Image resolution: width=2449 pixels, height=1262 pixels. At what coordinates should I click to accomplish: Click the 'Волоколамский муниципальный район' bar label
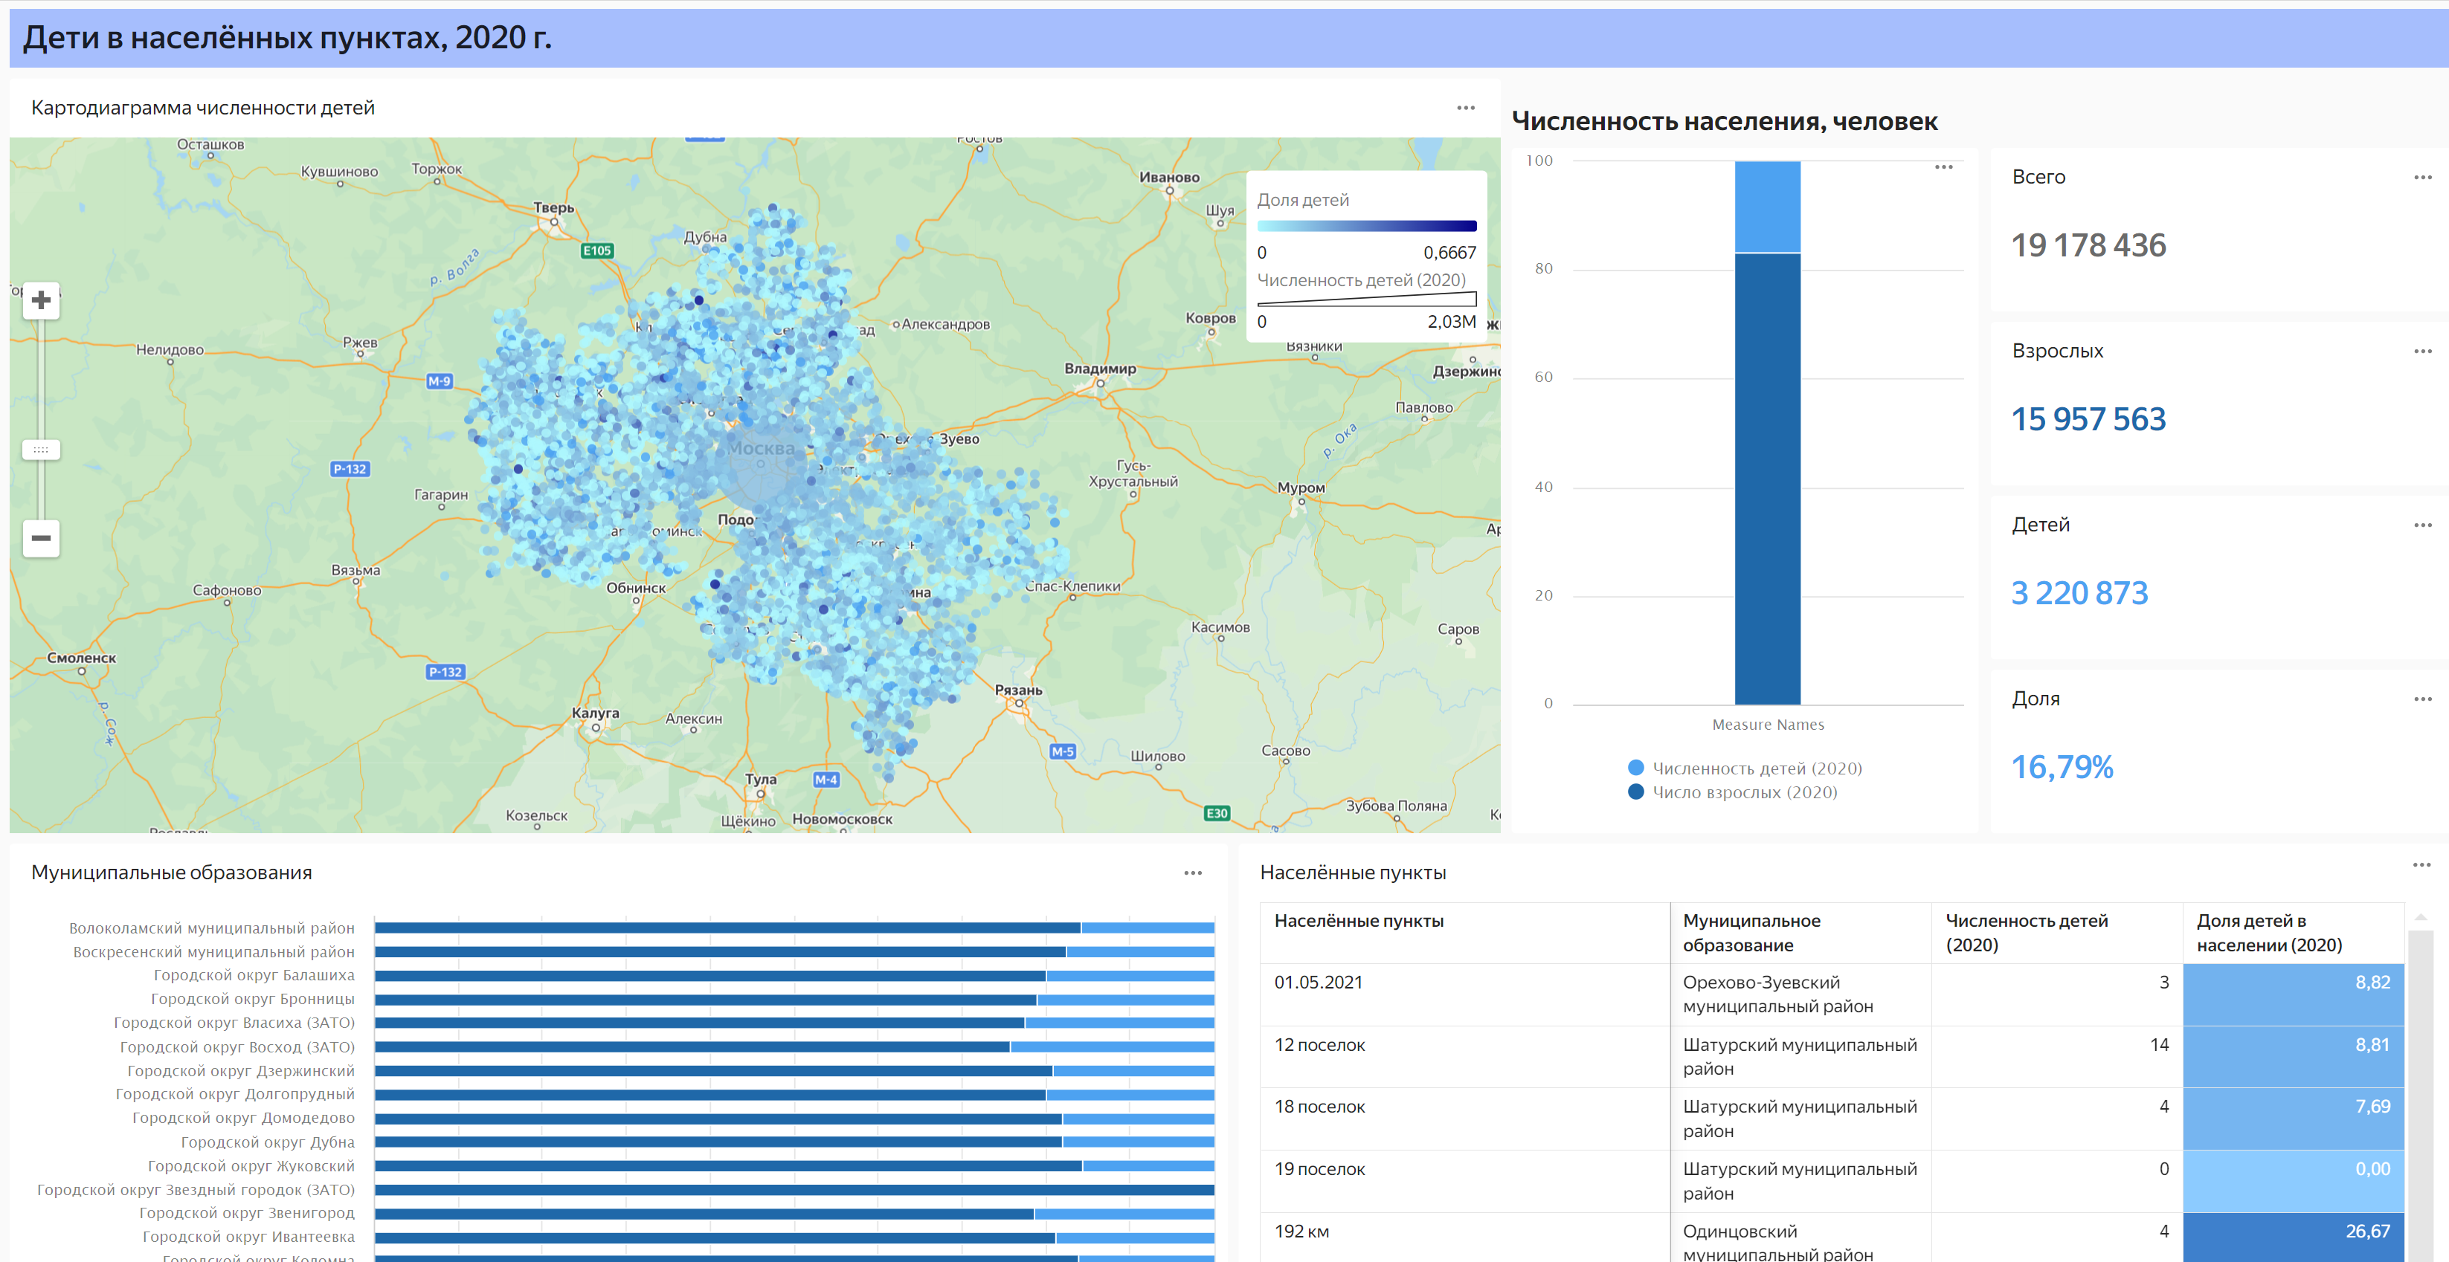click(211, 928)
